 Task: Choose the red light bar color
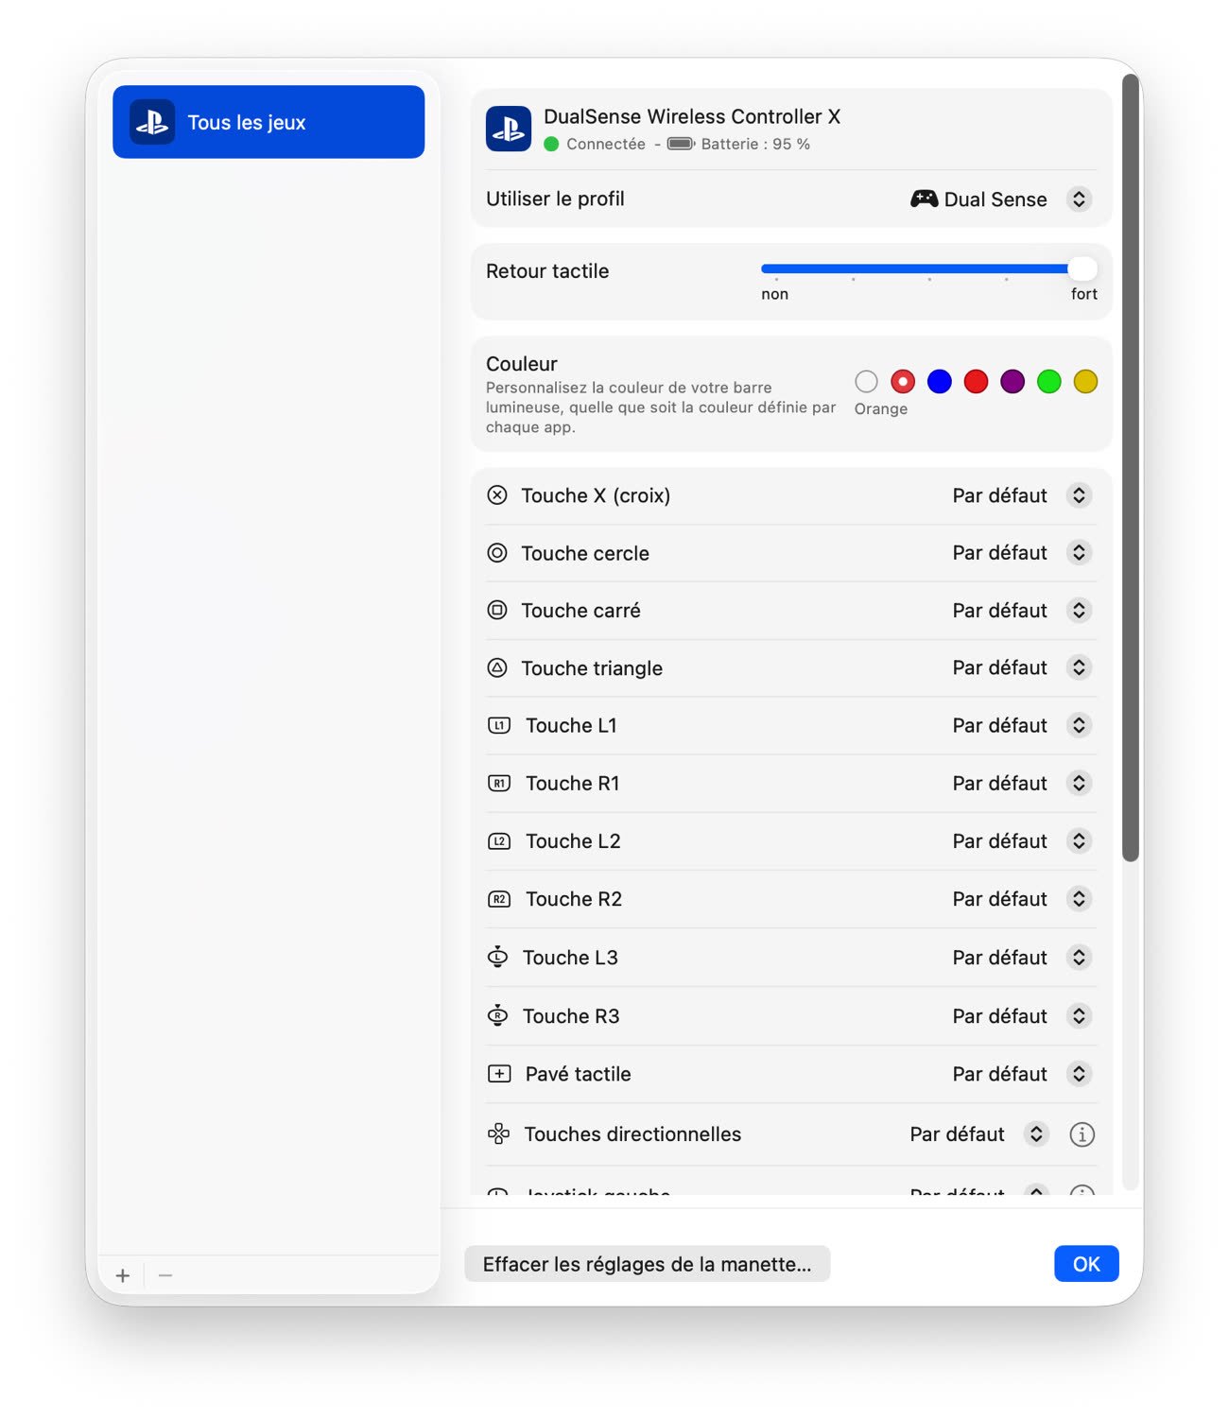[x=976, y=381]
